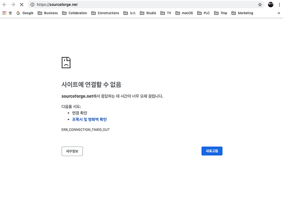Viewport: 283px width, 210px height.
Task: Open the 뉴스 bookmark folder
Action: tap(129, 13)
